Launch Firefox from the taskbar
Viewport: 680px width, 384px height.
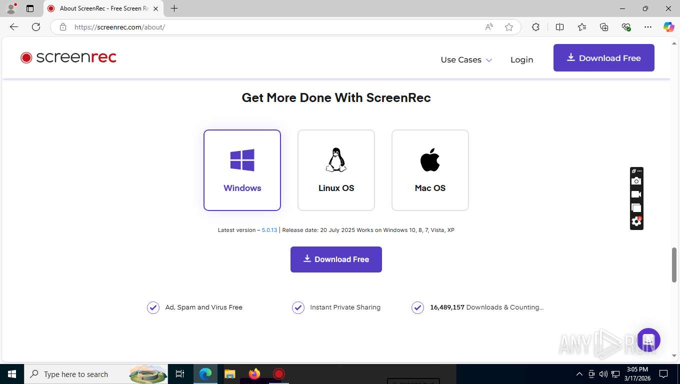[254, 374]
